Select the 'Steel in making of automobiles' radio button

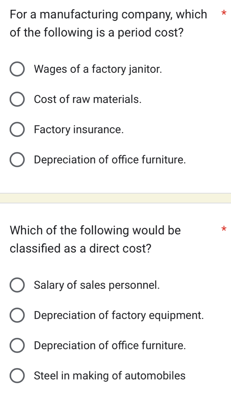(x=17, y=376)
